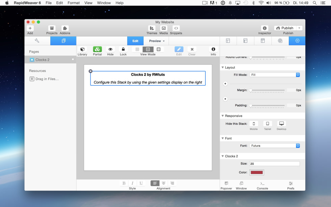Toggle hide stack on Desktop
The width and height of the screenshot is (331, 207).
(x=281, y=124)
